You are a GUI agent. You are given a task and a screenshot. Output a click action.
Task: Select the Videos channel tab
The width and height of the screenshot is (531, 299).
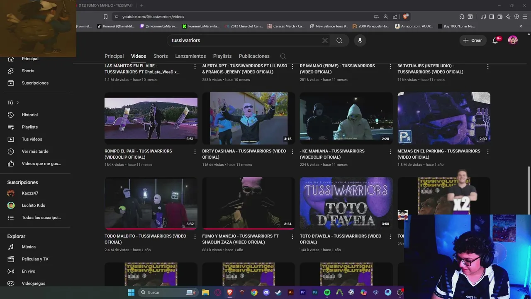(x=139, y=56)
